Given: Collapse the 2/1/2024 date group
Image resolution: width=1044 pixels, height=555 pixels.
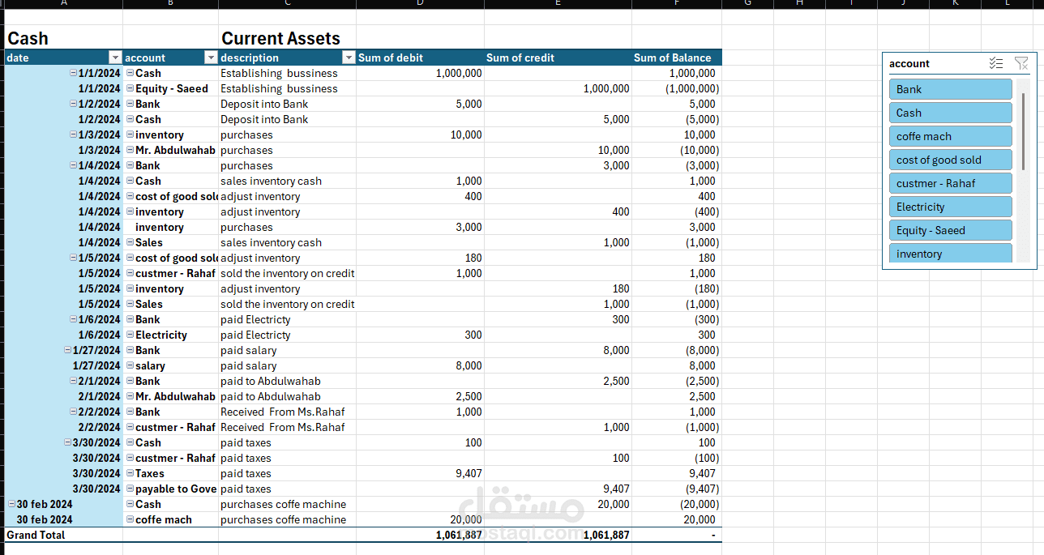Looking at the screenshot, I should click(73, 381).
